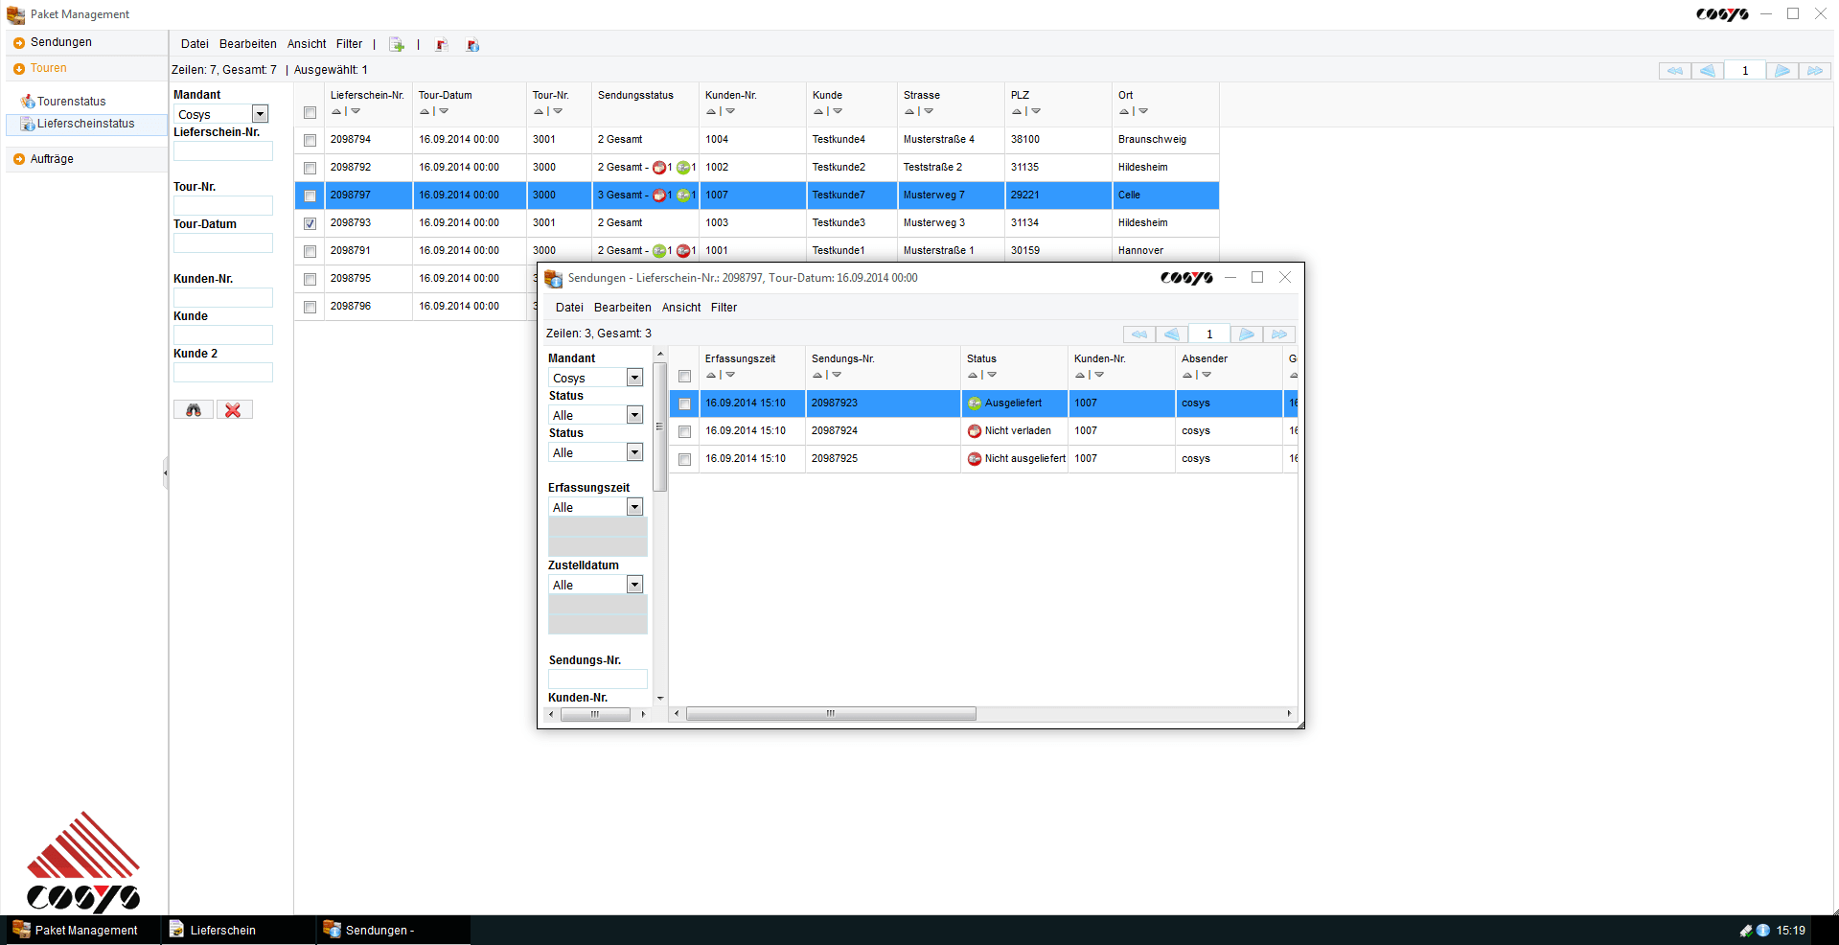Click the Nicht ausgeliefert status icon
Image resolution: width=1839 pixels, height=945 pixels.
point(975,459)
